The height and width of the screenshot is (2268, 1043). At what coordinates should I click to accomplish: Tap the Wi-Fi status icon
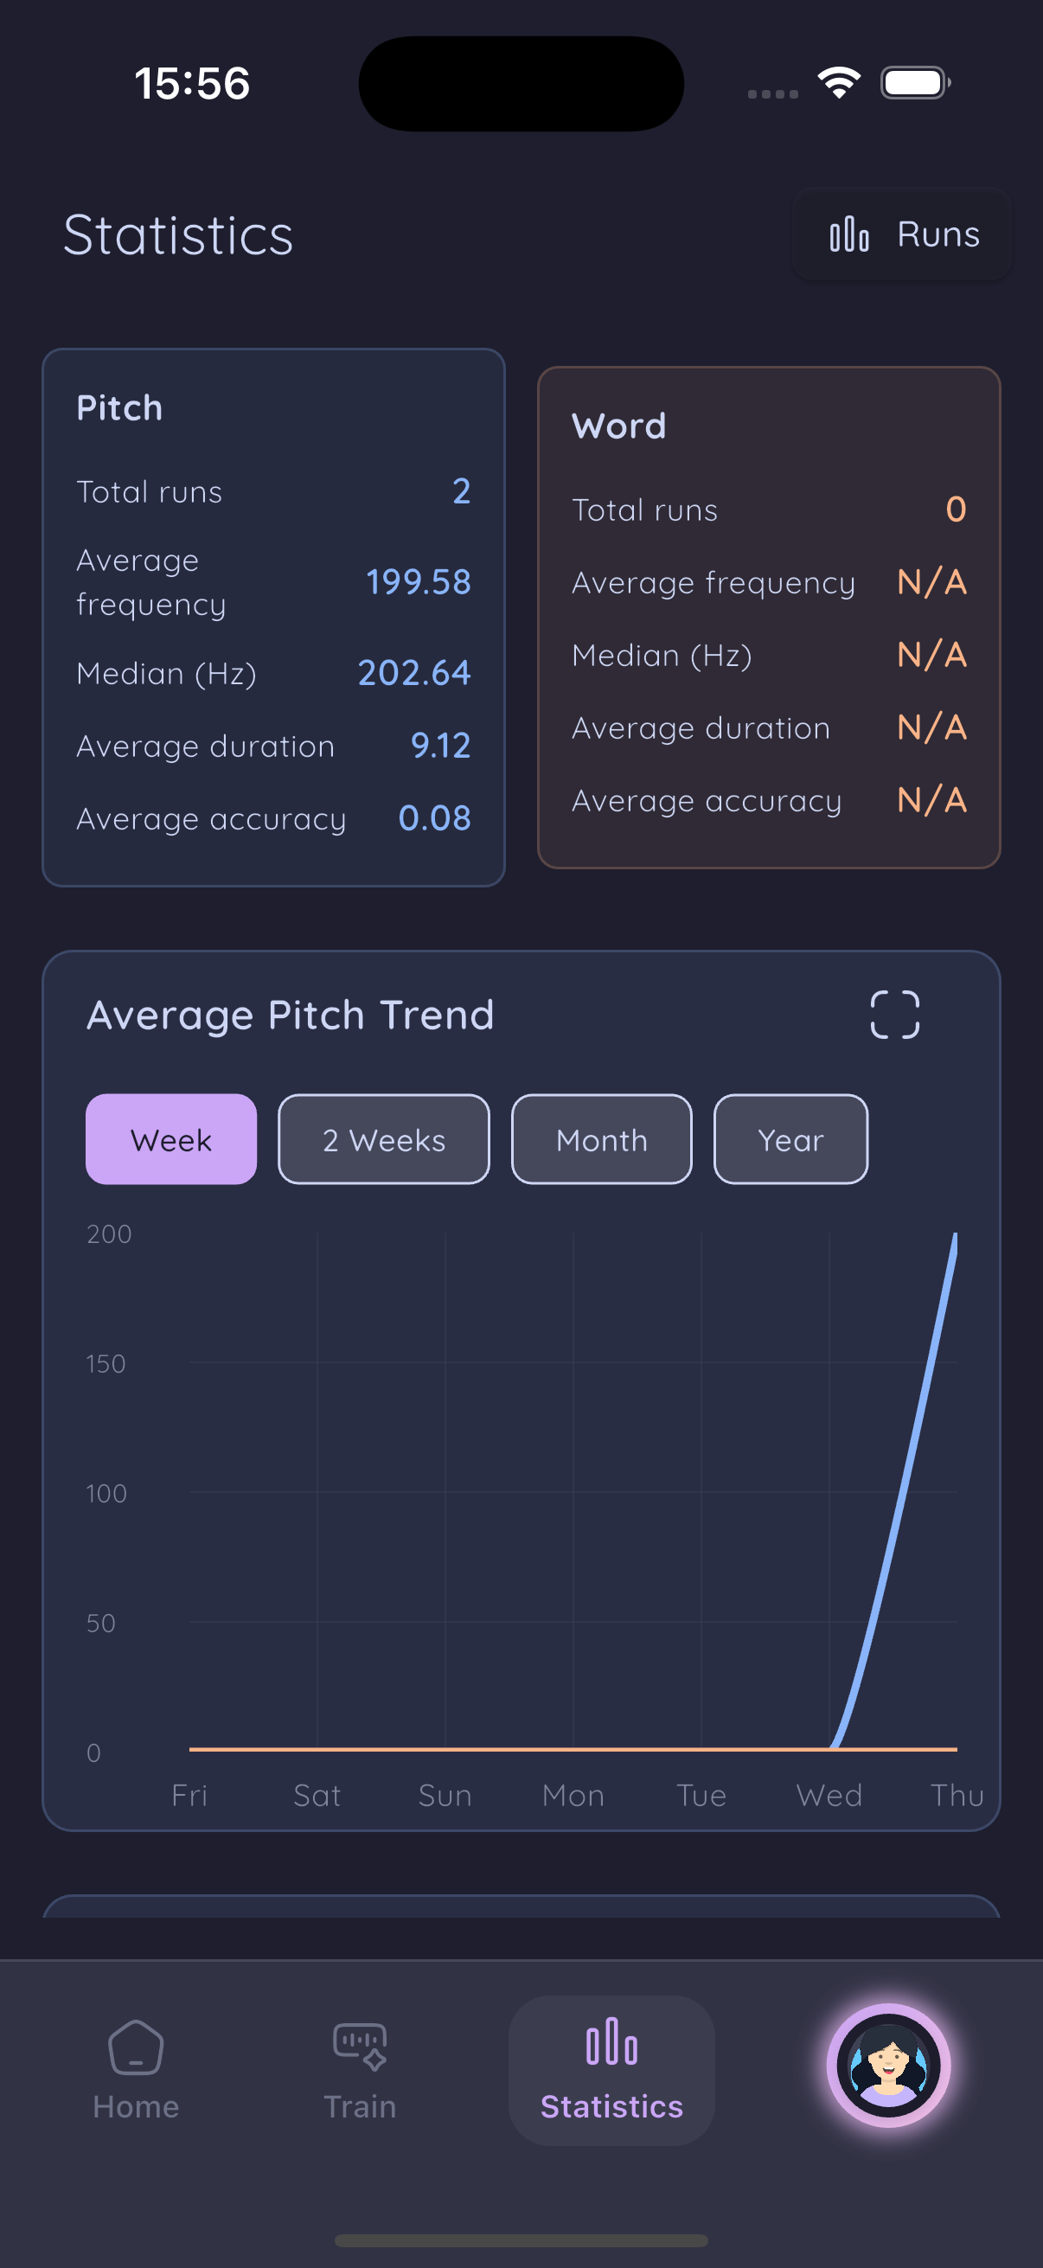[x=838, y=83]
